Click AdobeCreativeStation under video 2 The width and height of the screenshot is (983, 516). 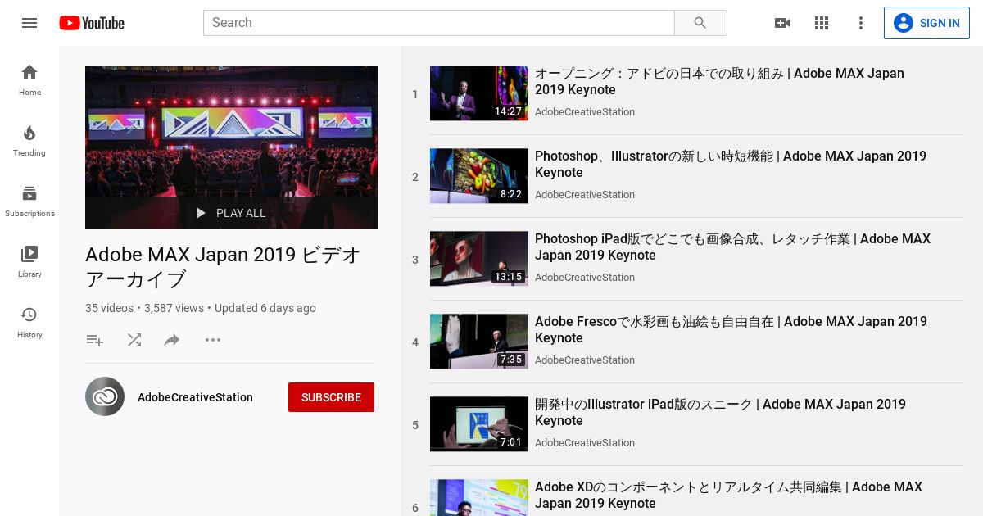585,194
